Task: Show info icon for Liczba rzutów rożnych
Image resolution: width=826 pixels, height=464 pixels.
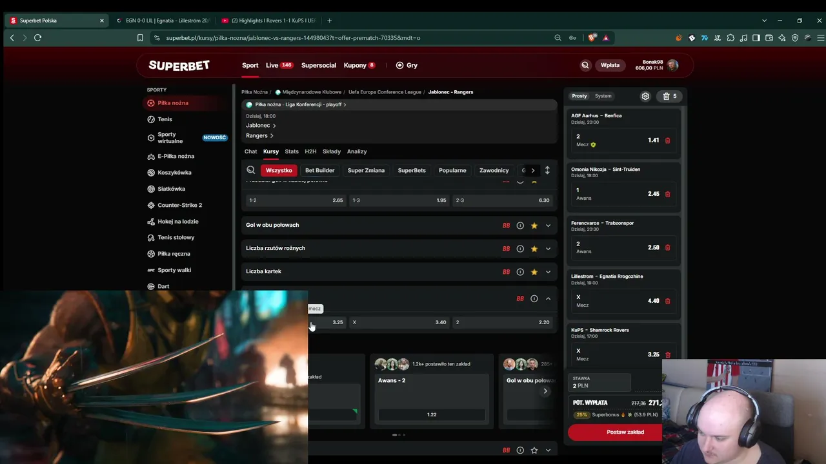Action: pyautogui.click(x=520, y=249)
